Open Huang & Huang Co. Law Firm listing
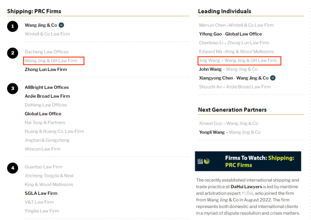Viewport: 311px width, 220px height. pos(54,131)
